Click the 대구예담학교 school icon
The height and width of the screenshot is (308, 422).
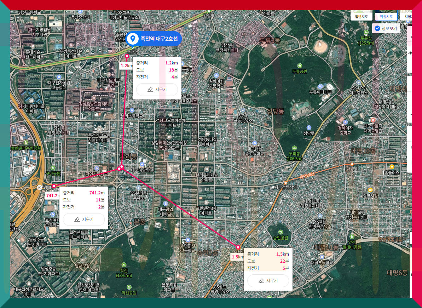pyautogui.click(x=142, y=164)
